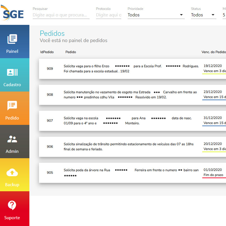Open the Suporte question mark icon

tap(12, 205)
